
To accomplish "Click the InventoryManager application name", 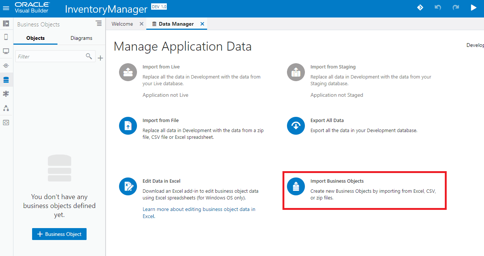I will point(106,9).
